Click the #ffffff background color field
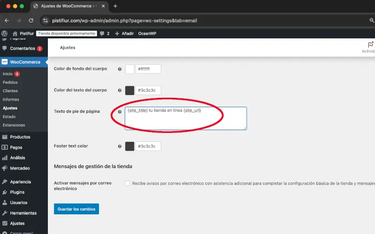Screen dimensions: 375x234 (148, 69)
